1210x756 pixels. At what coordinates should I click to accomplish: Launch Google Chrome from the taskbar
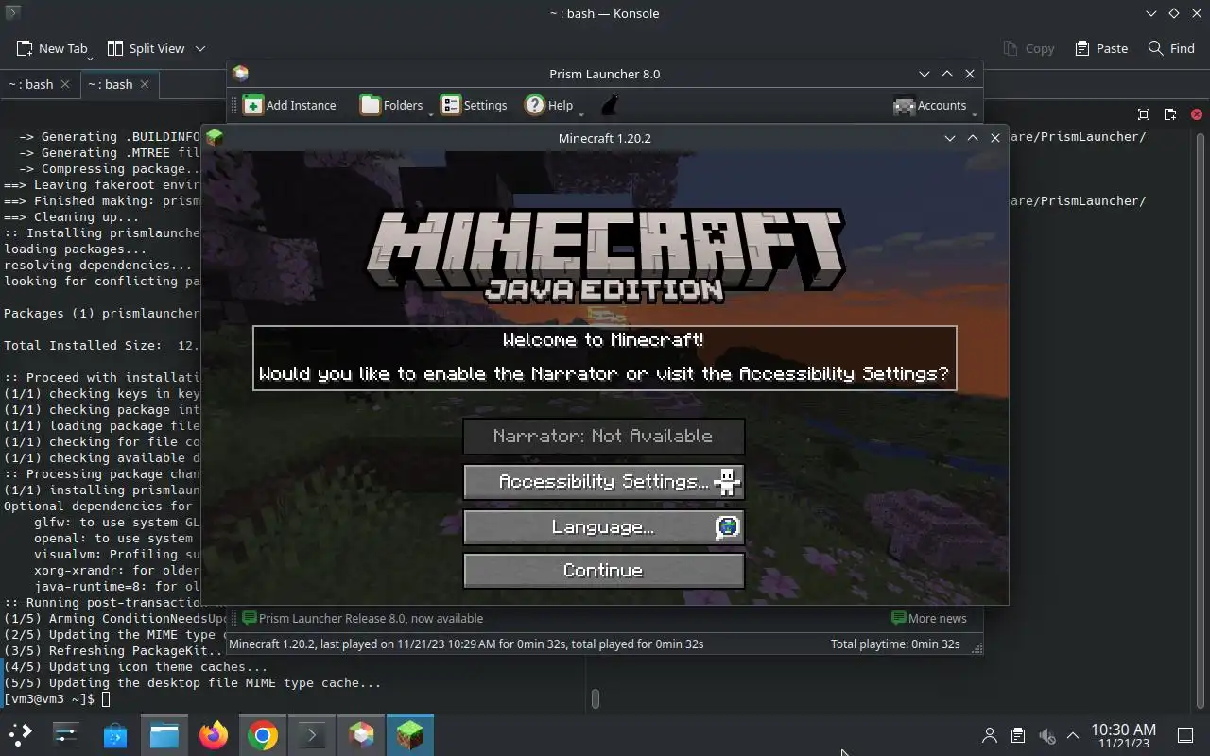click(x=263, y=734)
